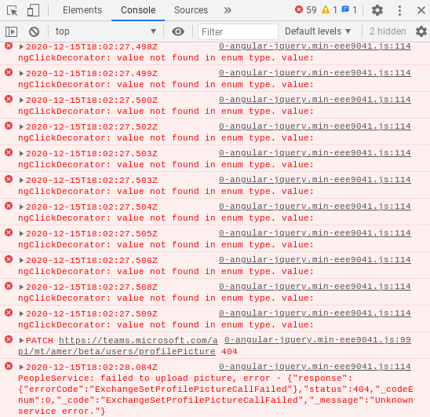This screenshot has width=430, height=417.
Task: Click the warning count badge
Action: point(330,10)
